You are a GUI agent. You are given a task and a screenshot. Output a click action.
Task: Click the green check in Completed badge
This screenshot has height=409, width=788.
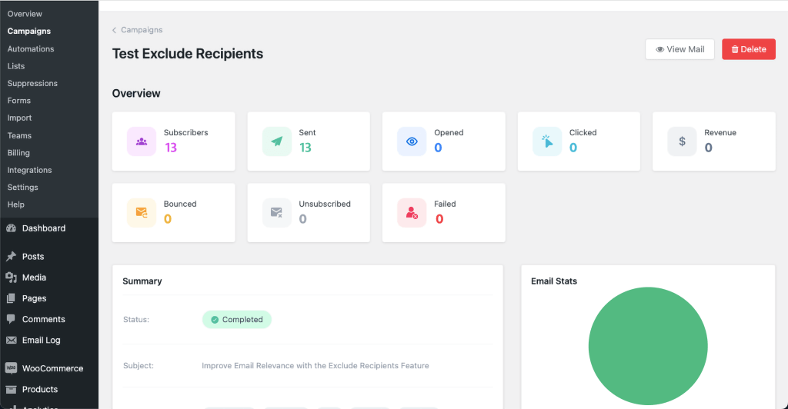click(215, 320)
